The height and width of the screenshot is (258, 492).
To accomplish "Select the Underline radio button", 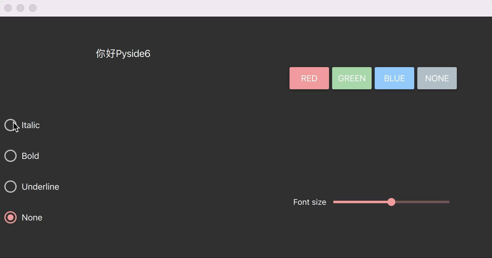I will coord(10,187).
